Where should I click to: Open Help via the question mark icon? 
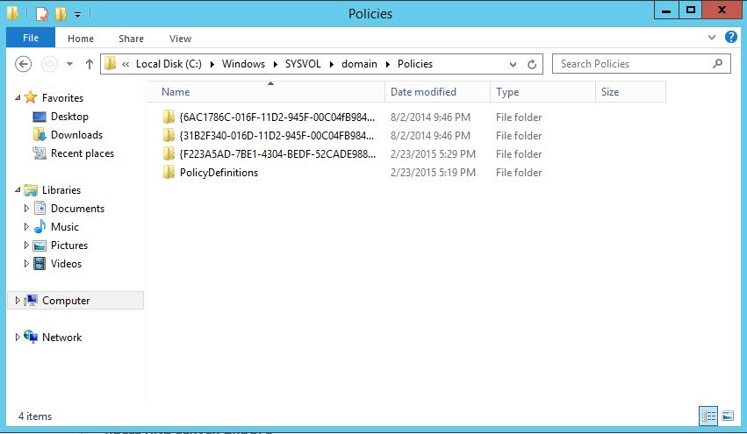click(731, 37)
